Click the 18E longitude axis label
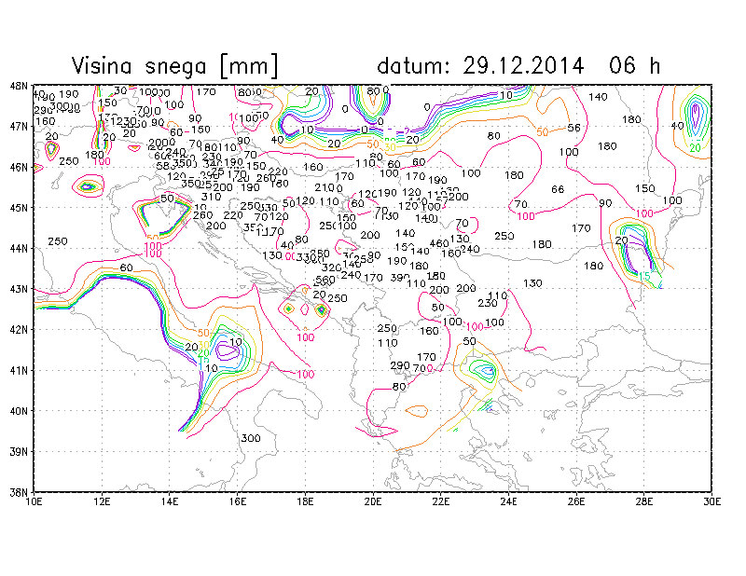The width and height of the screenshot is (746, 576). [306, 501]
